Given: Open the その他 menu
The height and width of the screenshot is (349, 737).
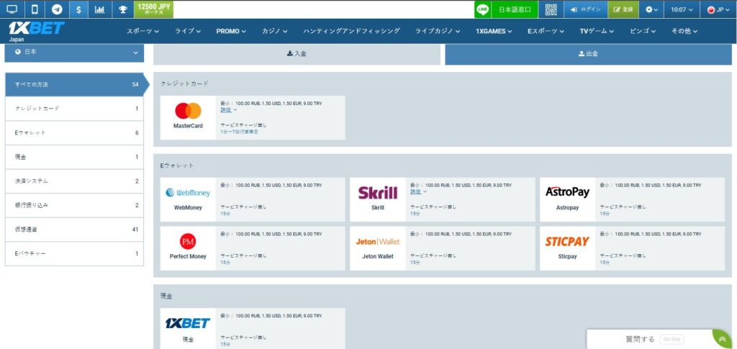Looking at the screenshot, I should point(684,31).
